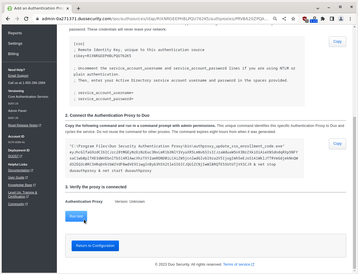This screenshot has height=274, width=358.
Task: Open Billing in the sidebar
Action: (13, 54)
